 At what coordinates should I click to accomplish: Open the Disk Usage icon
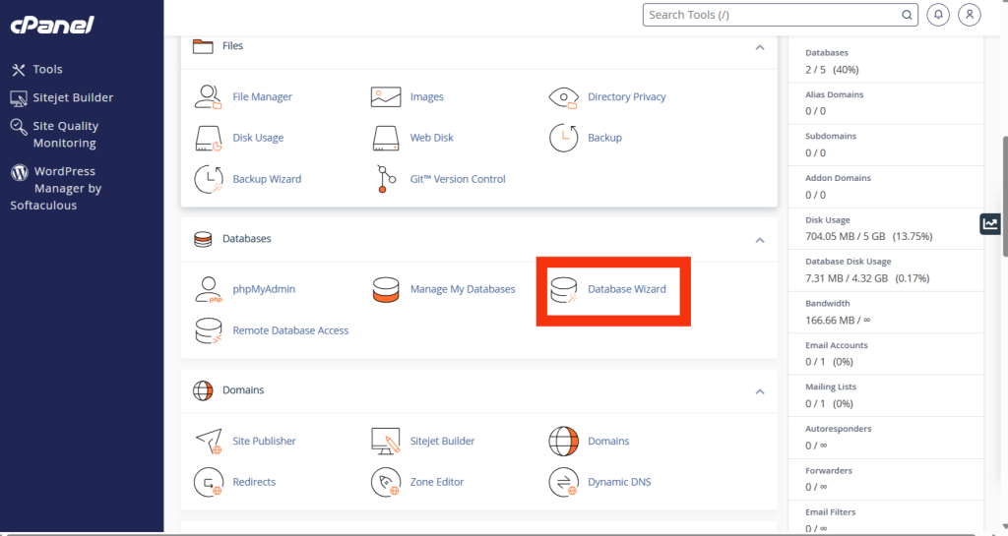point(209,138)
